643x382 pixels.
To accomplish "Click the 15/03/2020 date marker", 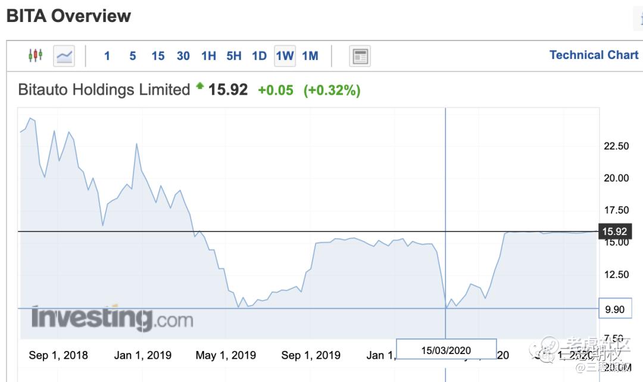I will pos(446,350).
